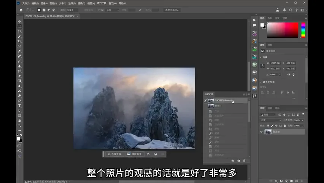The height and width of the screenshot is (183, 324).
Task: Enable Subtract from selection mode
Action: 49,10
